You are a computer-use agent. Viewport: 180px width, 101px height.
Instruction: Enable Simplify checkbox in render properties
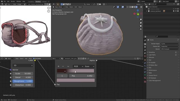(149, 63)
